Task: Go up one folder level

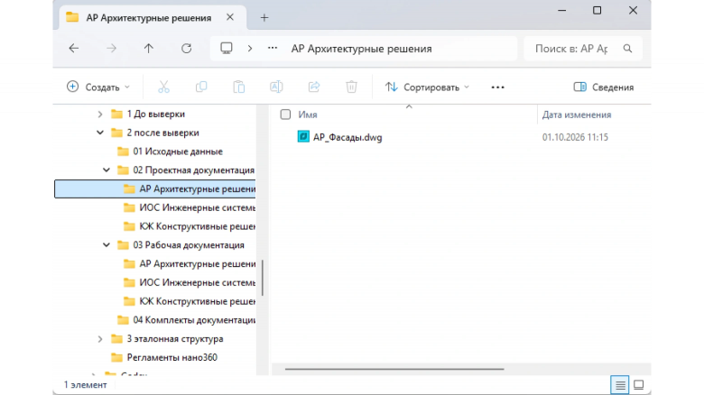Action: tap(149, 49)
